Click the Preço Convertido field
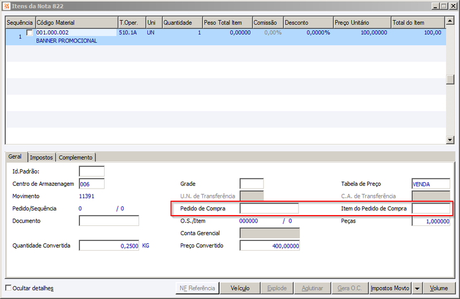This screenshot has height=299, width=460. click(270, 246)
